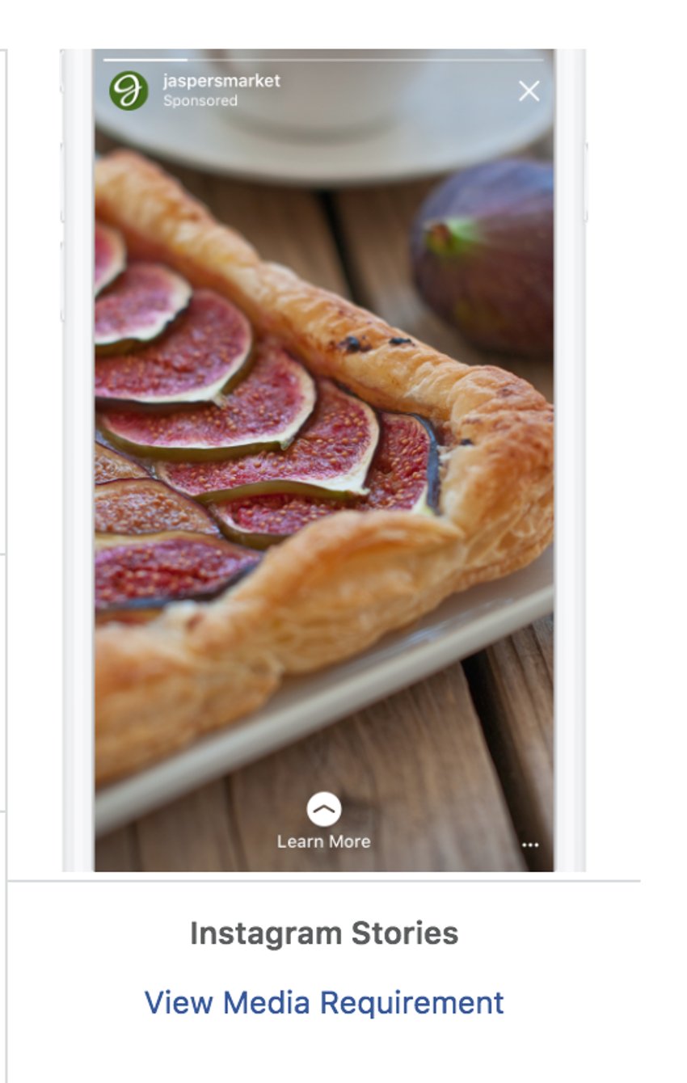Screen dimensions: 687x1083
Task: Click the jaspersmarket username
Action: (221, 80)
